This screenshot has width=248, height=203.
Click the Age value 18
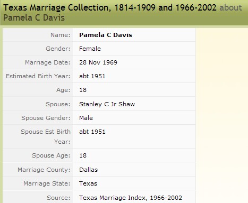tap(83, 90)
